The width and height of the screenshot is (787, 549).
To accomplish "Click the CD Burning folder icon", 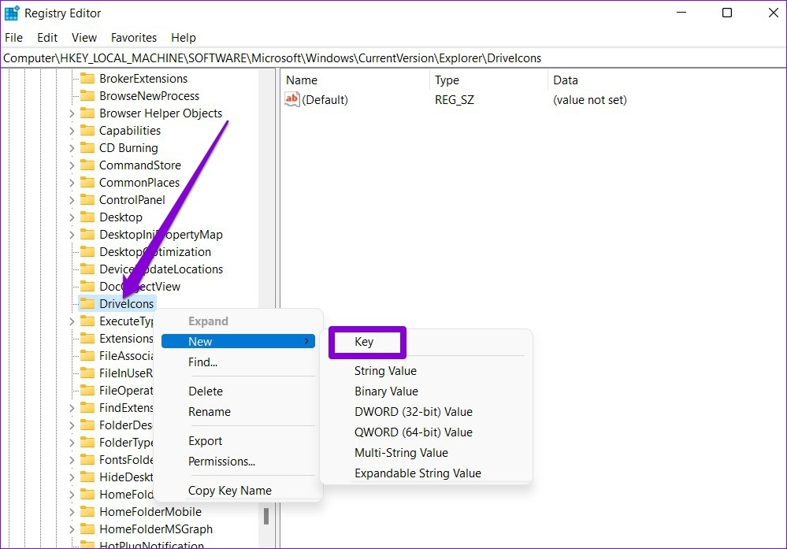I will pos(87,148).
